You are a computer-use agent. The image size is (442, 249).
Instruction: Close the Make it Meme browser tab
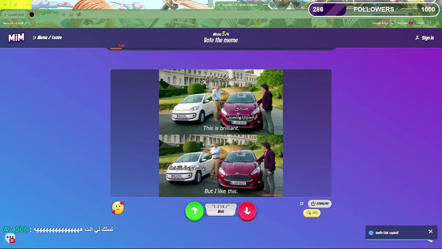pos(218,5)
